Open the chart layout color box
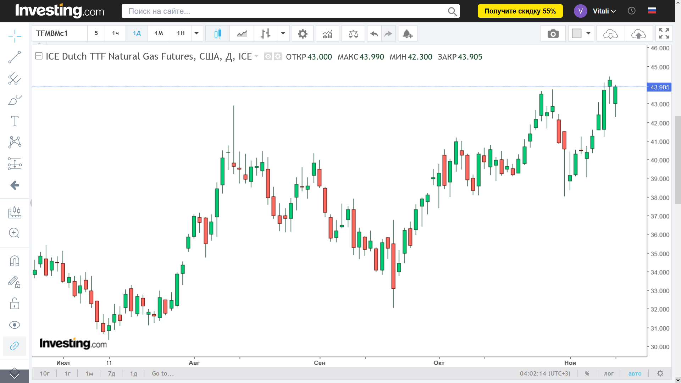This screenshot has height=383, width=681. 577,34
